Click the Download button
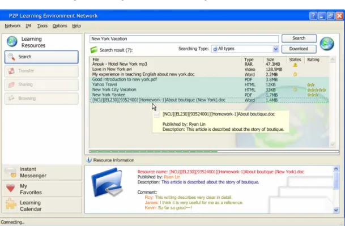The image size is (345, 226). click(299, 49)
